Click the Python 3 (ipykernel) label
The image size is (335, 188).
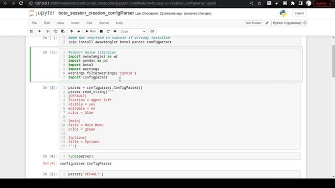[287, 23]
